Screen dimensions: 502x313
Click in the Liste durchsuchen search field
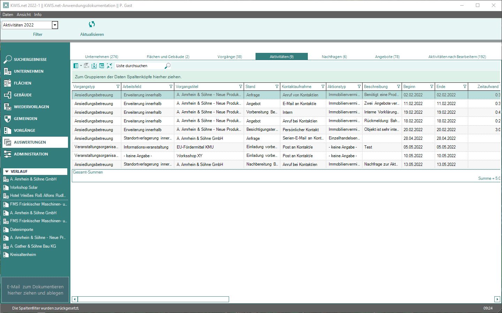(139, 66)
